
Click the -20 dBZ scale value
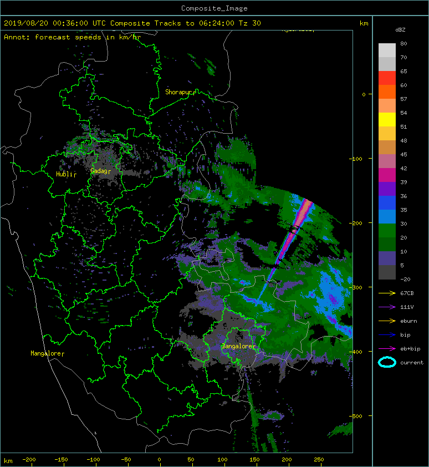click(x=405, y=280)
